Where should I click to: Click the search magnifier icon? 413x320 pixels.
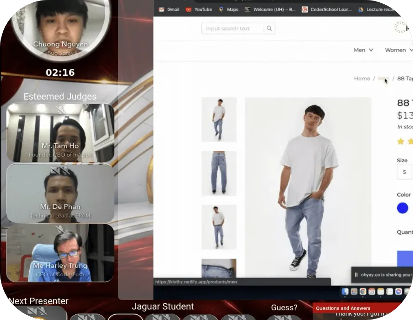[x=269, y=28]
